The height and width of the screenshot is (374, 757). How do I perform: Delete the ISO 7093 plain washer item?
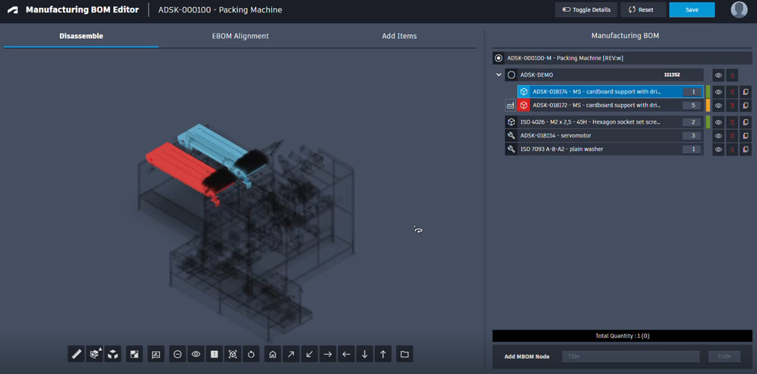click(x=732, y=150)
